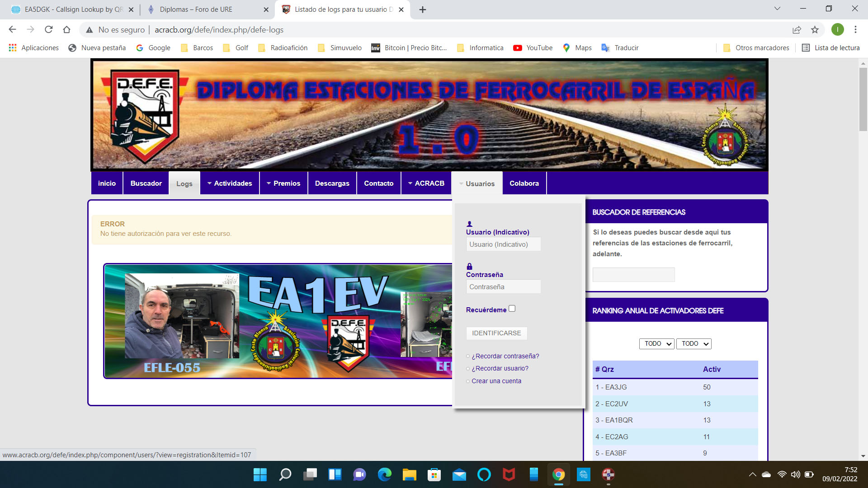Click the browser address bar URL

tap(219, 30)
